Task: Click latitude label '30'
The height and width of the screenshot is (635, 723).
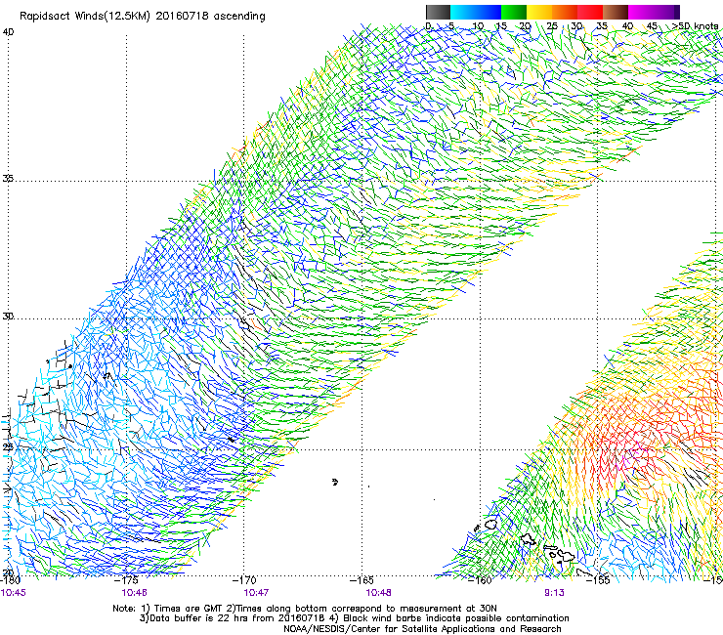Action: tap(8, 317)
